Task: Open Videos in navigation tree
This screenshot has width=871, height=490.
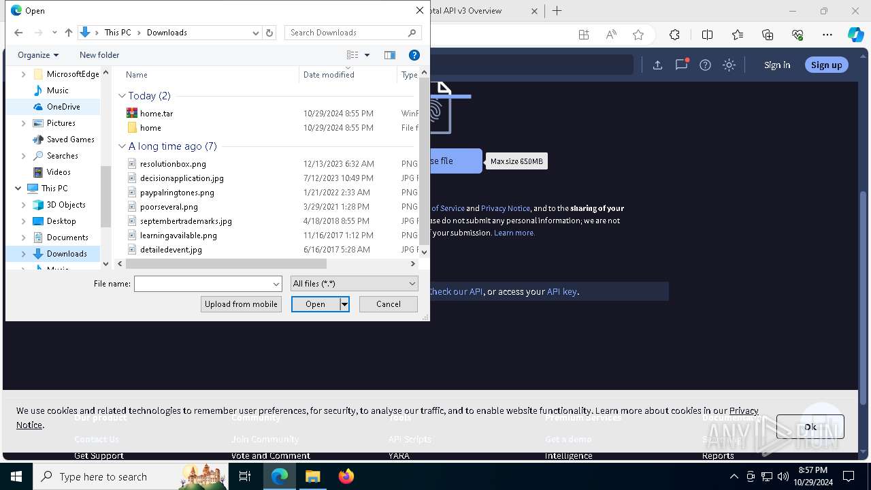Action: click(x=59, y=172)
